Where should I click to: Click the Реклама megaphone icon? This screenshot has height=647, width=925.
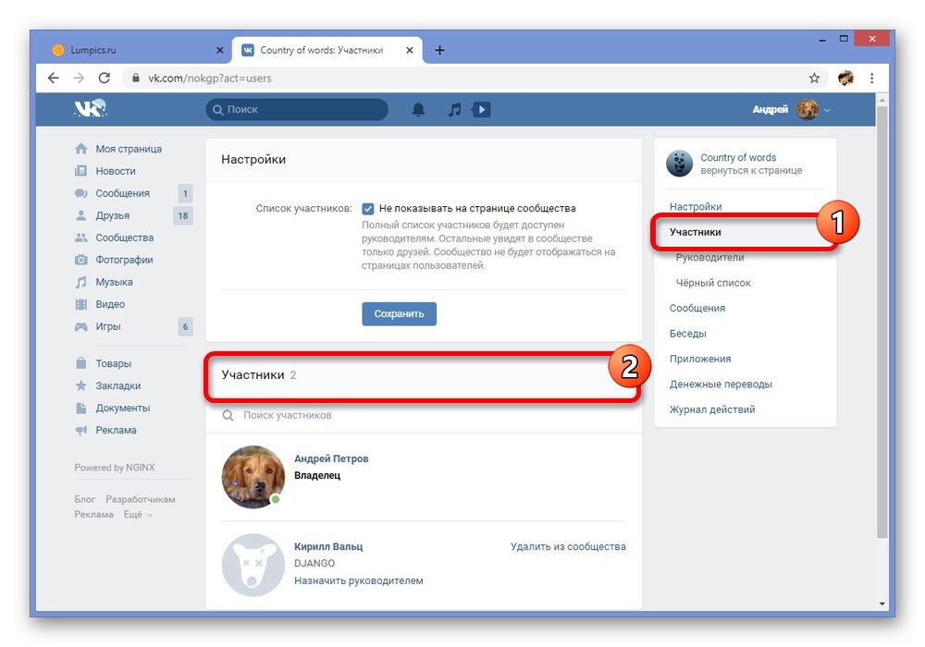pos(80,430)
